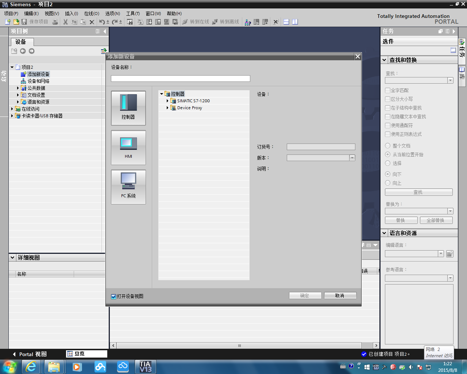The image size is (467, 374).
Task: Click the Windows Start orb
Action: click(10, 367)
